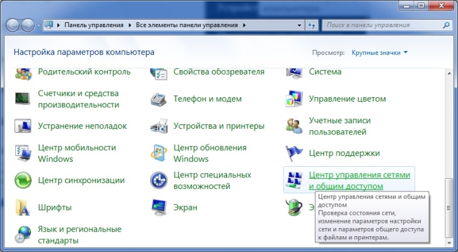
Task: Expand the arrow before Панель управления breadcrumb
Action: tap(59, 25)
